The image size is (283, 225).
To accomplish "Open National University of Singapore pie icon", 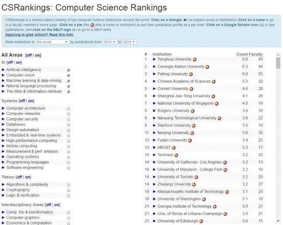I will pyautogui.click(x=216, y=104).
